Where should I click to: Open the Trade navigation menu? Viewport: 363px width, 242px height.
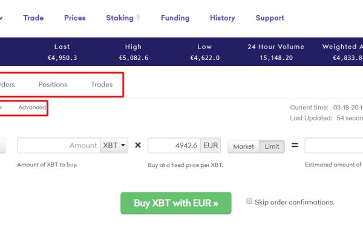click(x=33, y=18)
